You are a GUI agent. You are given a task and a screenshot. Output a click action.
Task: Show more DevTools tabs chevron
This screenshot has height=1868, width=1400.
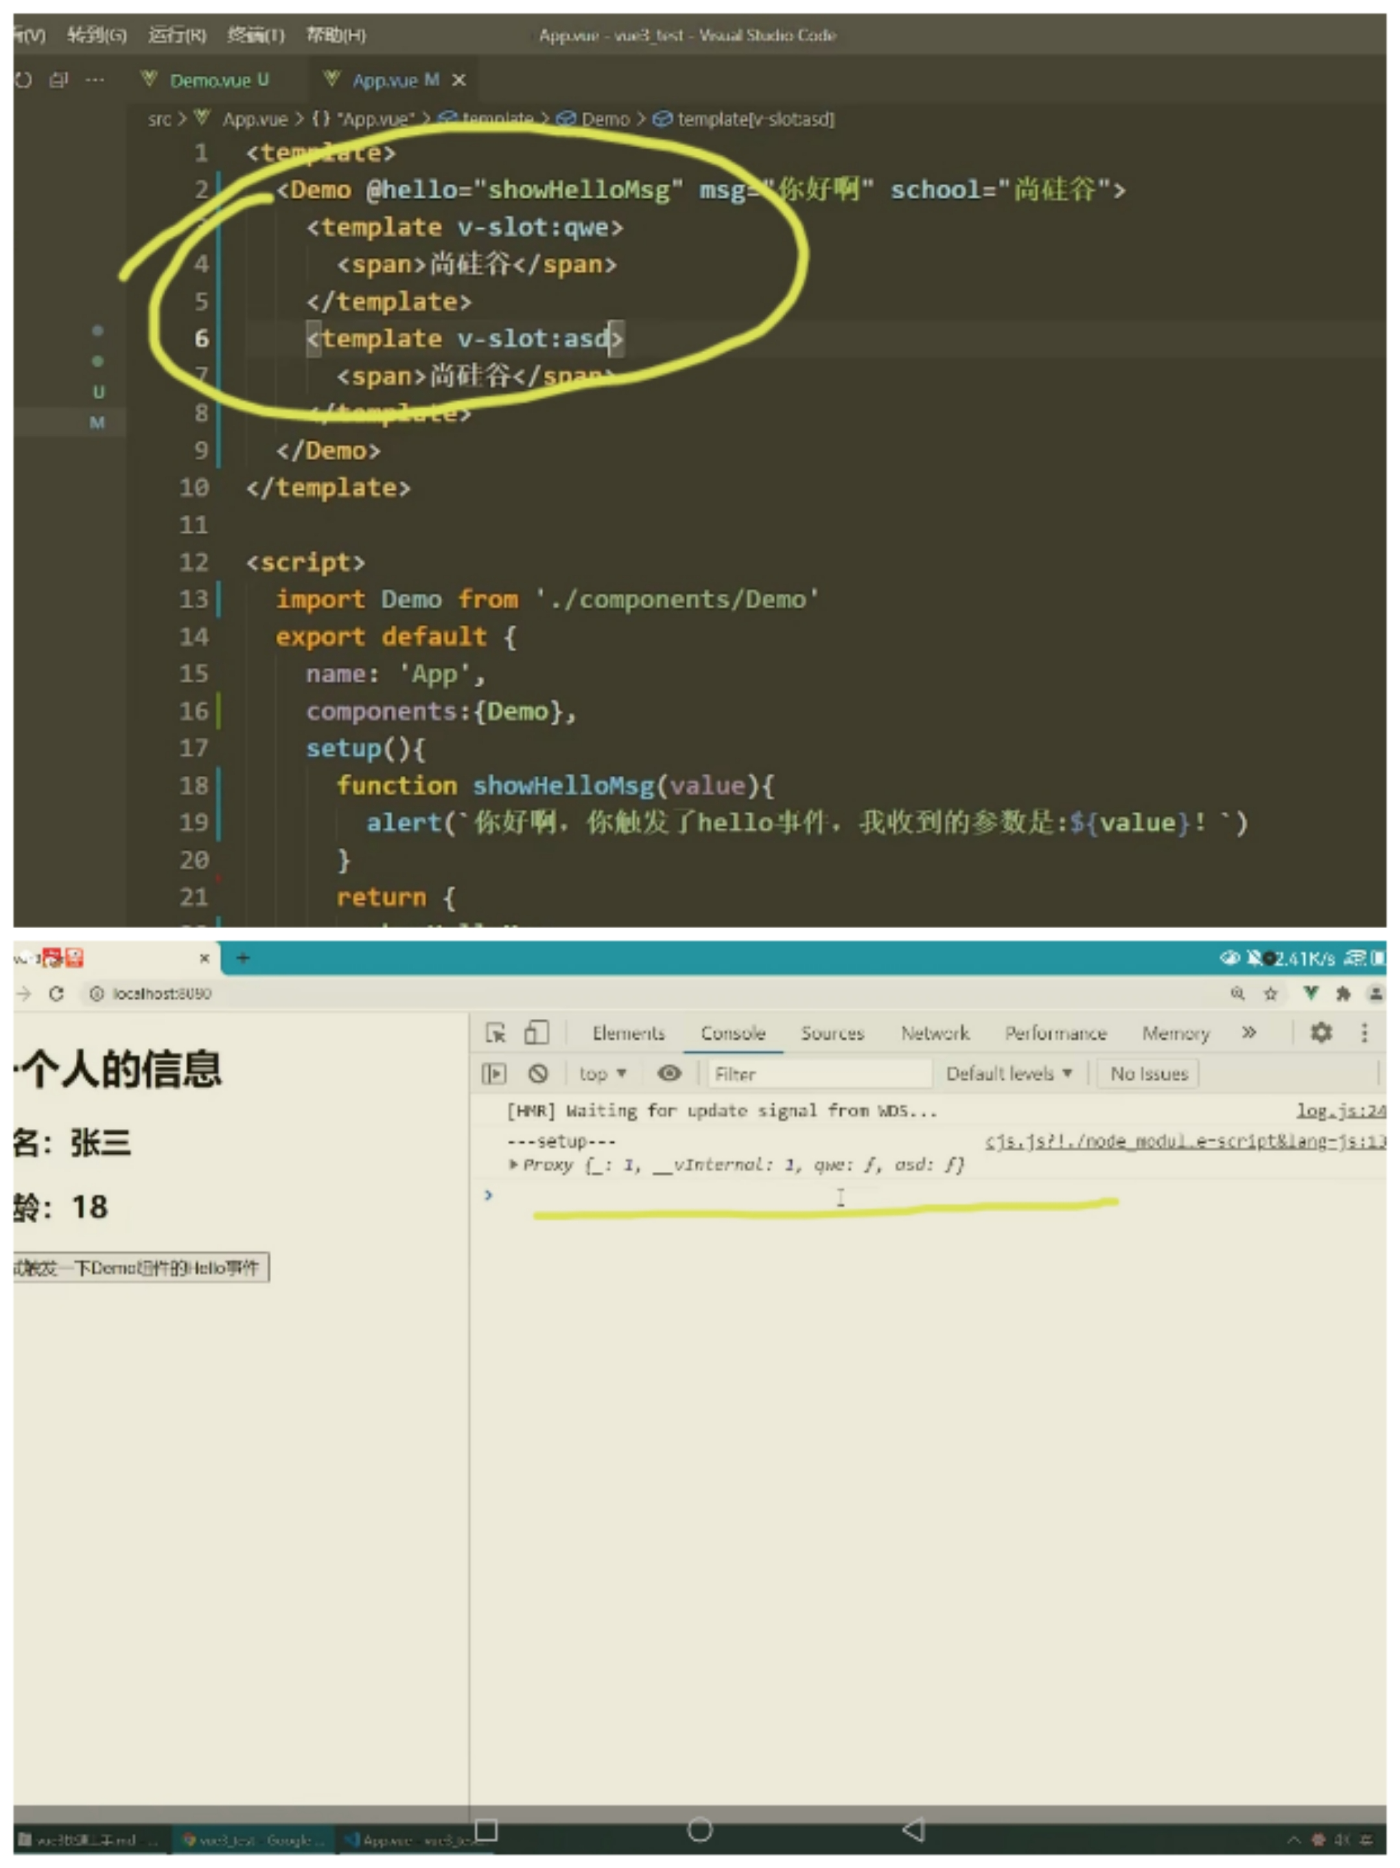click(x=1249, y=1032)
